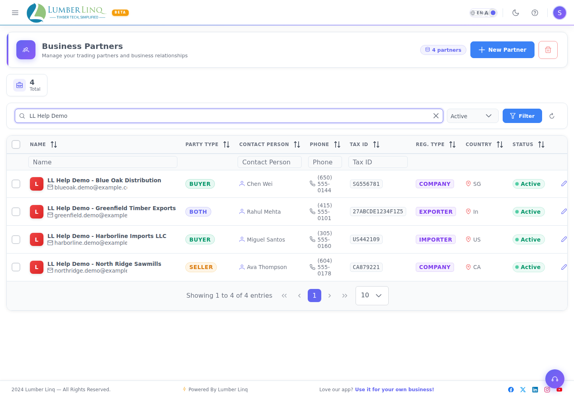Click the Lumber Linq logo
Screen dimensions: 574x398
[66, 13]
